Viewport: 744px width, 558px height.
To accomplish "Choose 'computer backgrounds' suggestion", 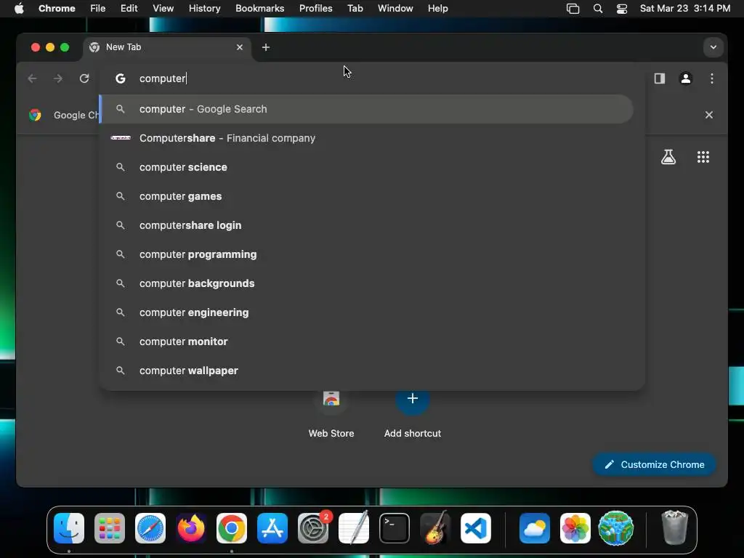I will coord(366,283).
